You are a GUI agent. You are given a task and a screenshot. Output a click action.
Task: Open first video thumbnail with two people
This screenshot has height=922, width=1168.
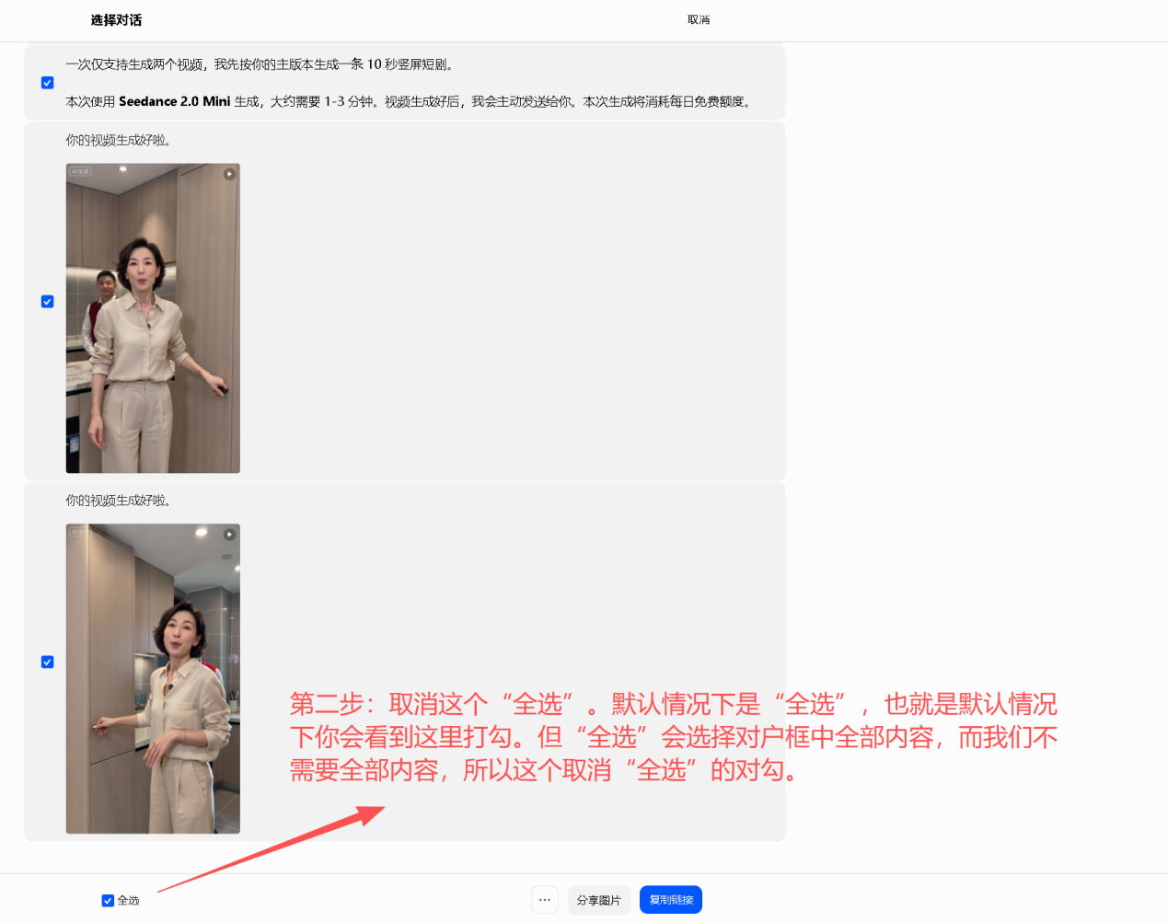(x=153, y=318)
